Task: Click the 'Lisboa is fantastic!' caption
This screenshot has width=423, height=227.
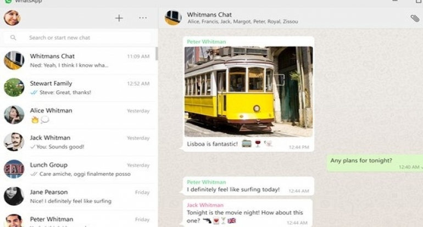Action: click(212, 144)
